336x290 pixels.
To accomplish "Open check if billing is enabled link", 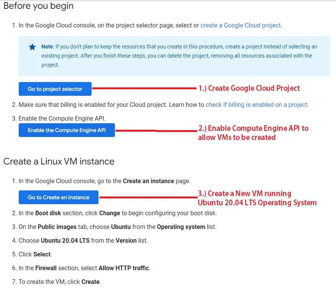I will tap(256, 105).
